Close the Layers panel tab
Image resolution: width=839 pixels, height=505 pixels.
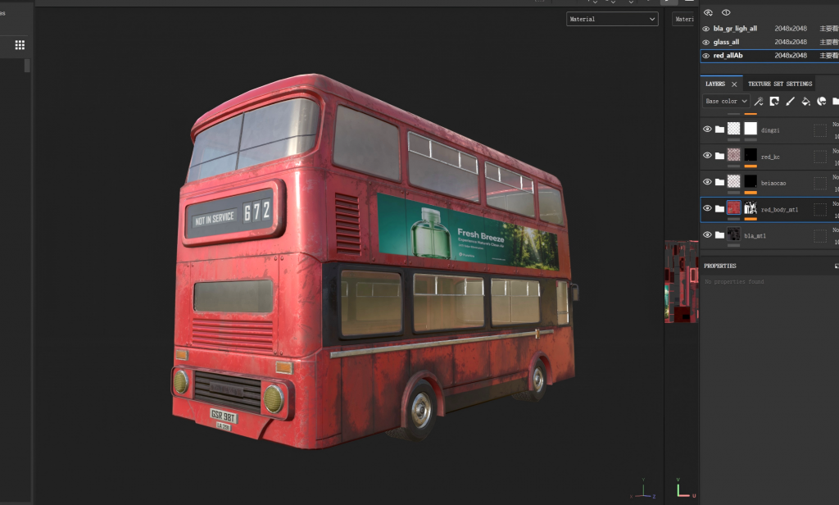coord(734,84)
